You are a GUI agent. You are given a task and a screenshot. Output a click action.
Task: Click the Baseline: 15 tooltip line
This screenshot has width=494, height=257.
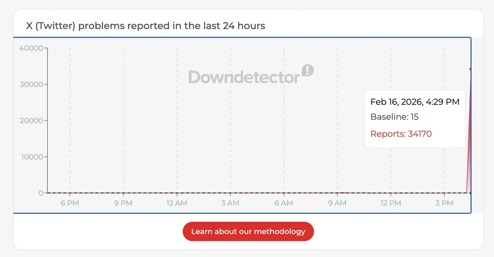(x=394, y=117)
